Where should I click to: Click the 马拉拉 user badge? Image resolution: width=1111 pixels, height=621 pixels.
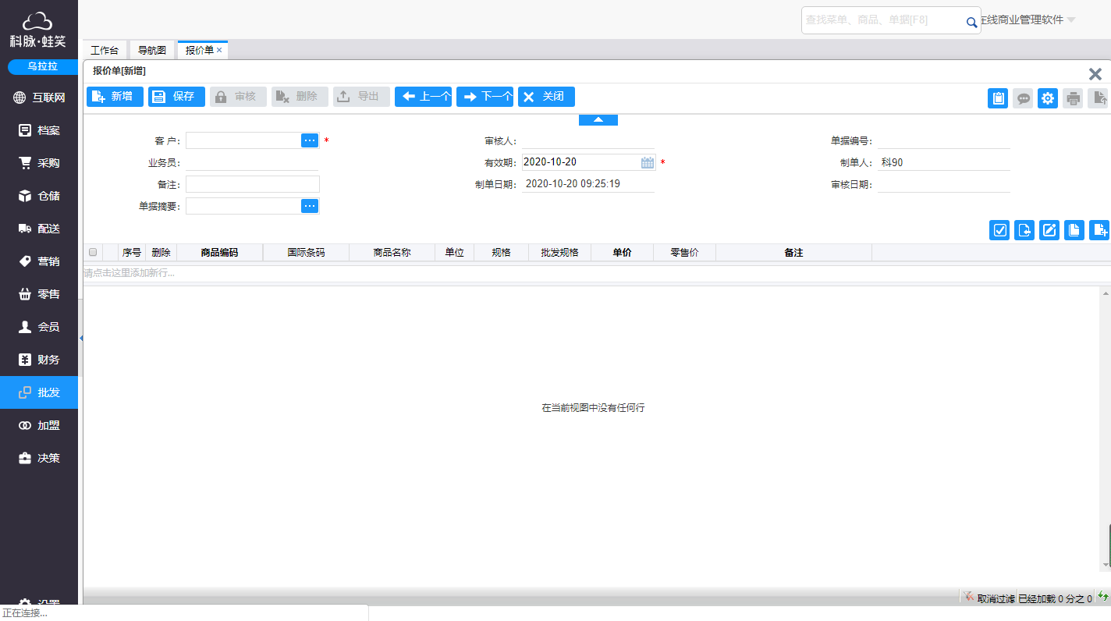pos(43,66)
